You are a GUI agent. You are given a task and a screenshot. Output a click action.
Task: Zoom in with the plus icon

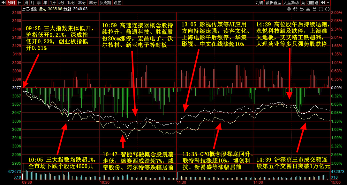click(x=321, y=9)
